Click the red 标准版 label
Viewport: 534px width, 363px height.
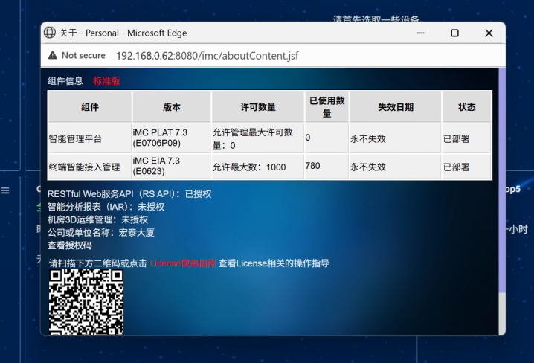pyautogui.click(x=106, y=80)
